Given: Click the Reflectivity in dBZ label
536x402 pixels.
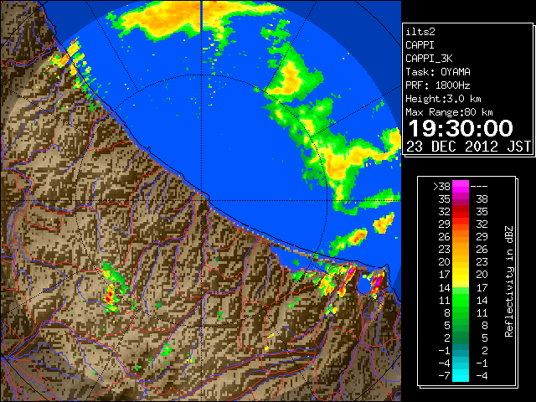Looking at the screenshot, I should coord(509,281).
